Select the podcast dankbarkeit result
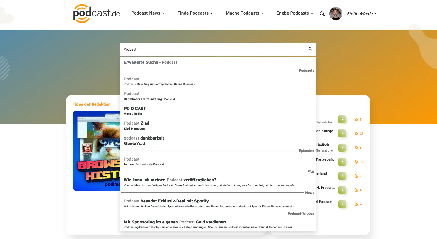The image size is (437, 239). 218,140
